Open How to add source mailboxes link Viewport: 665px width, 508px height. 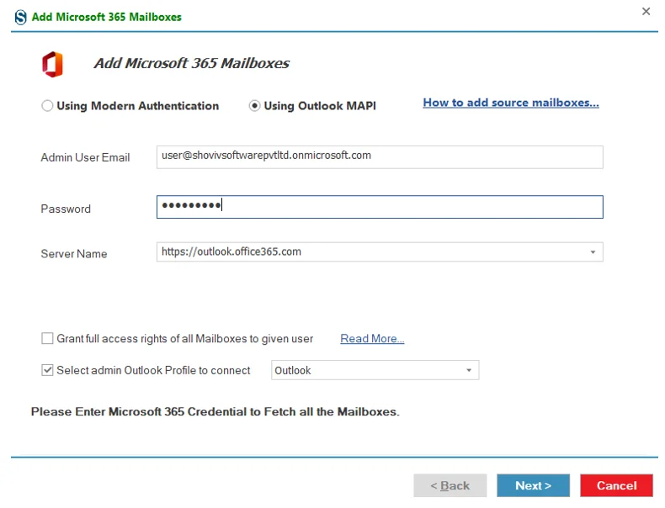tap(511, 103)
